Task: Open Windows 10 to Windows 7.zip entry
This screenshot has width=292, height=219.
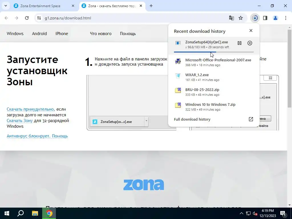Action: point(214,107)
